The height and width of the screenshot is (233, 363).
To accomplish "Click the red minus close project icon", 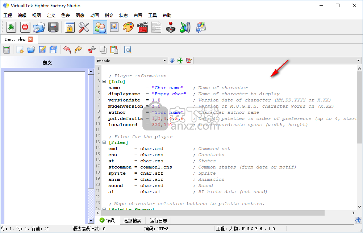I will [x=25, y=27].
